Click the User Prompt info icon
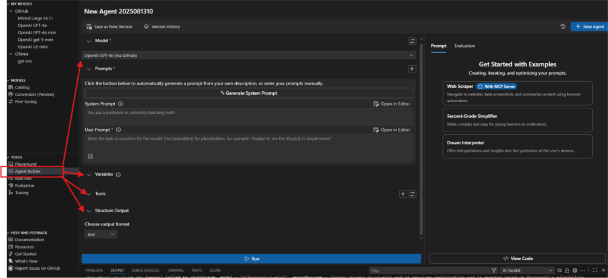The height and width of the screenshot is (278, 608). [118, 130]
